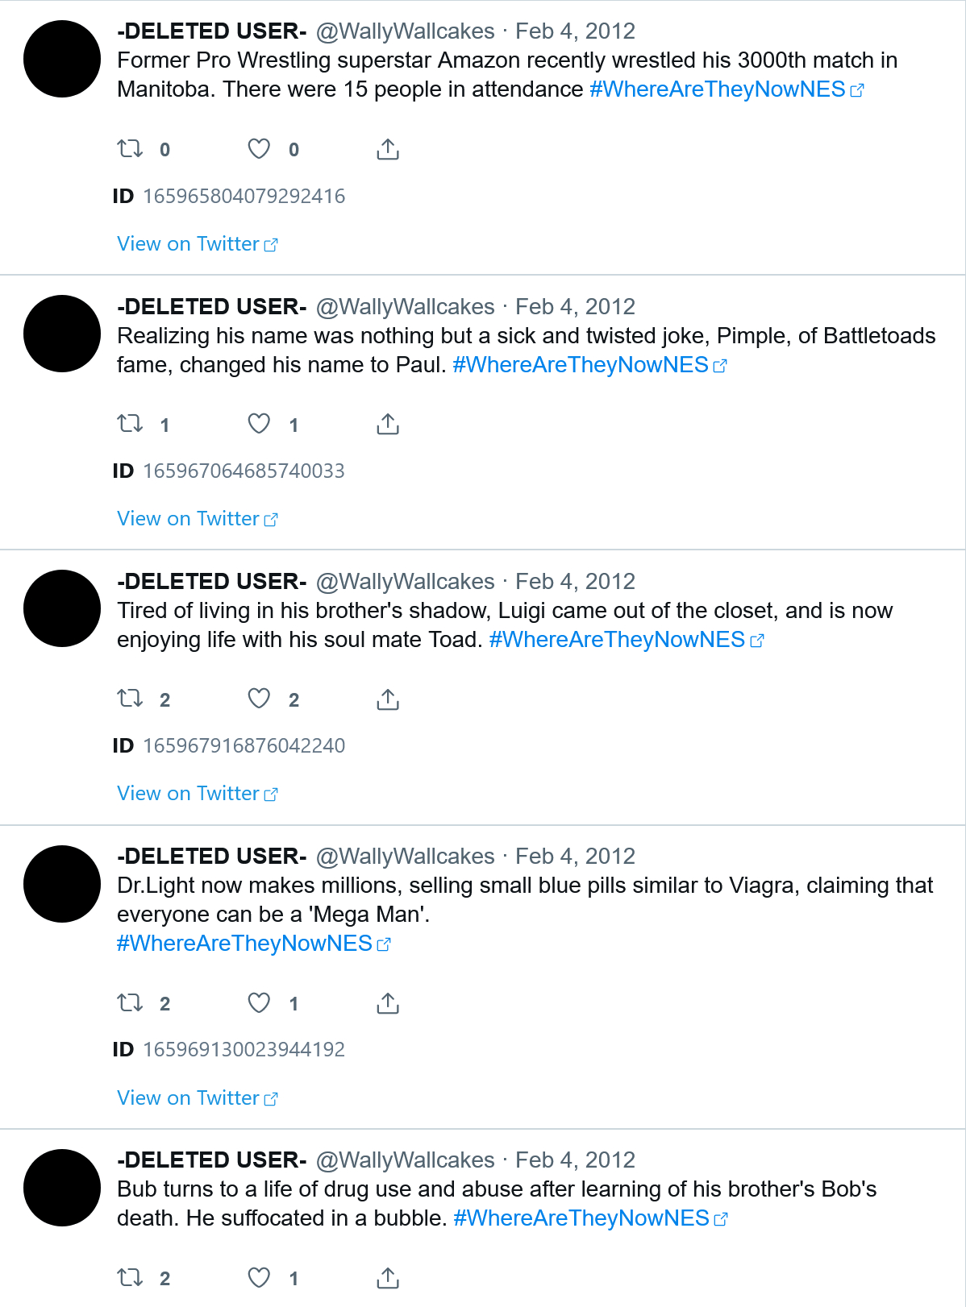Open View on Twitter for Luigi tweet

pos(198,794)
